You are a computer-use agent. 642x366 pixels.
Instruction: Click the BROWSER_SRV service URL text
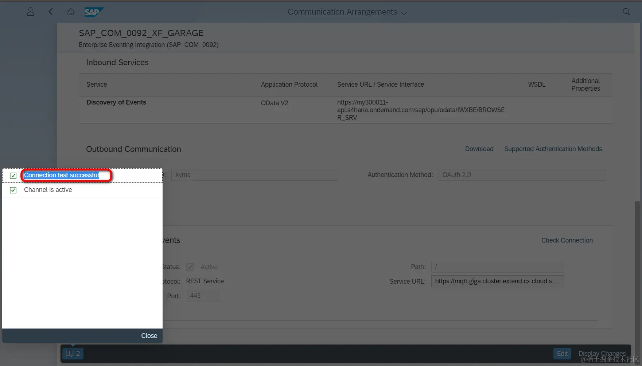[421, 110]
